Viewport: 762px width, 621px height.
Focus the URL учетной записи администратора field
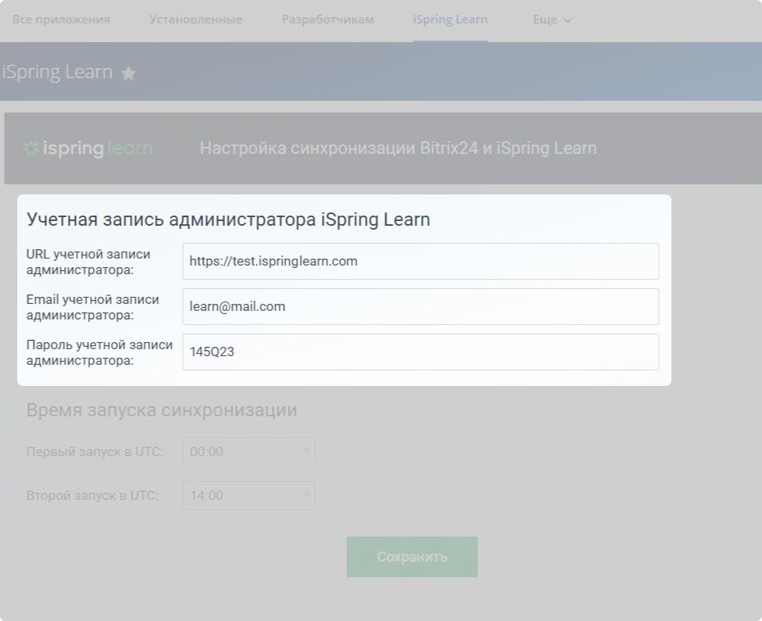point(420,261)
